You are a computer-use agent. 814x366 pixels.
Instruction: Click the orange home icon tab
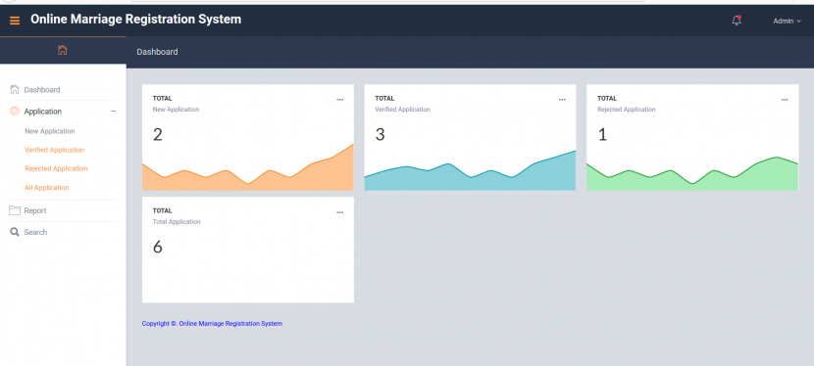coord(63,50)
